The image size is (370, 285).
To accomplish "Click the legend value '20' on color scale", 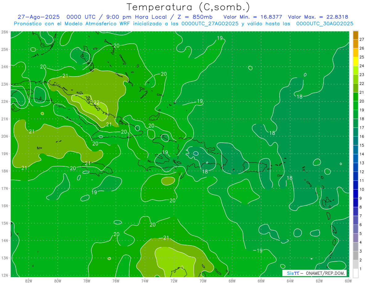I will [x=362, y=101].
